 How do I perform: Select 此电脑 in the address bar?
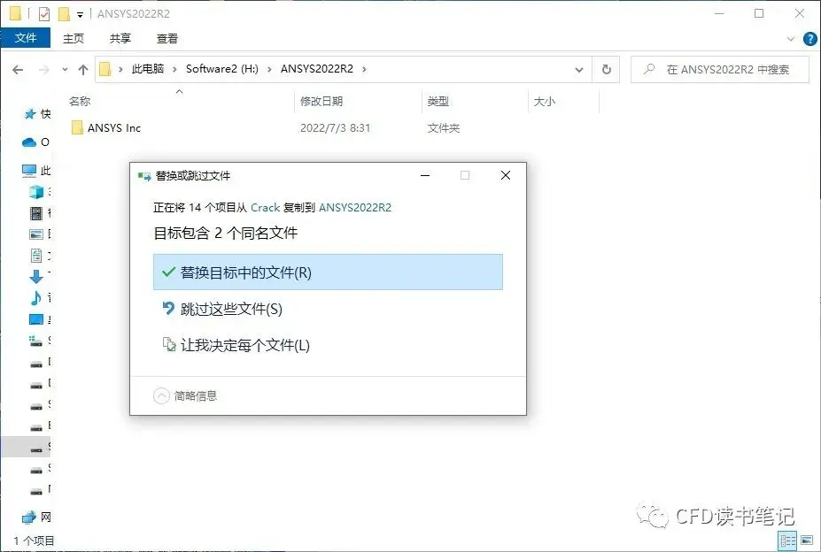pyautogui.click(x=148, y=69)
